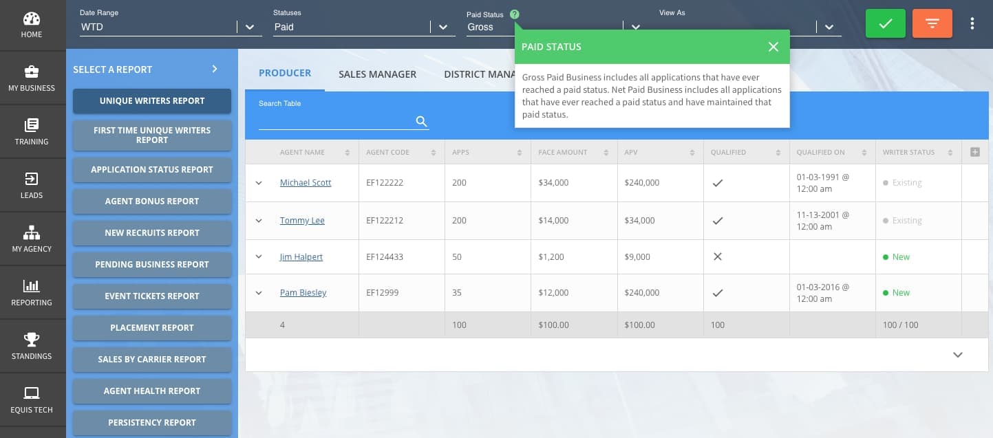The image size is (993, 438).
Task: Open Jim Halpert's agent profile
Action: [x=301, y=256]
